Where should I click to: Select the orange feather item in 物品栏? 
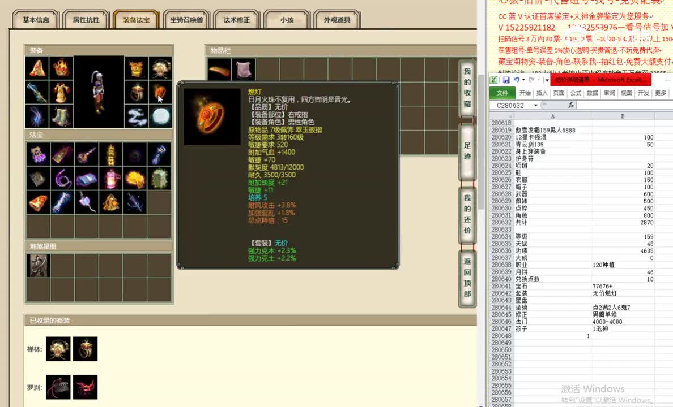219,70
